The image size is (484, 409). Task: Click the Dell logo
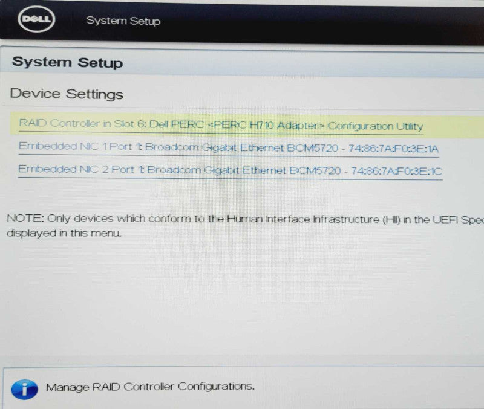coord(36,19)
